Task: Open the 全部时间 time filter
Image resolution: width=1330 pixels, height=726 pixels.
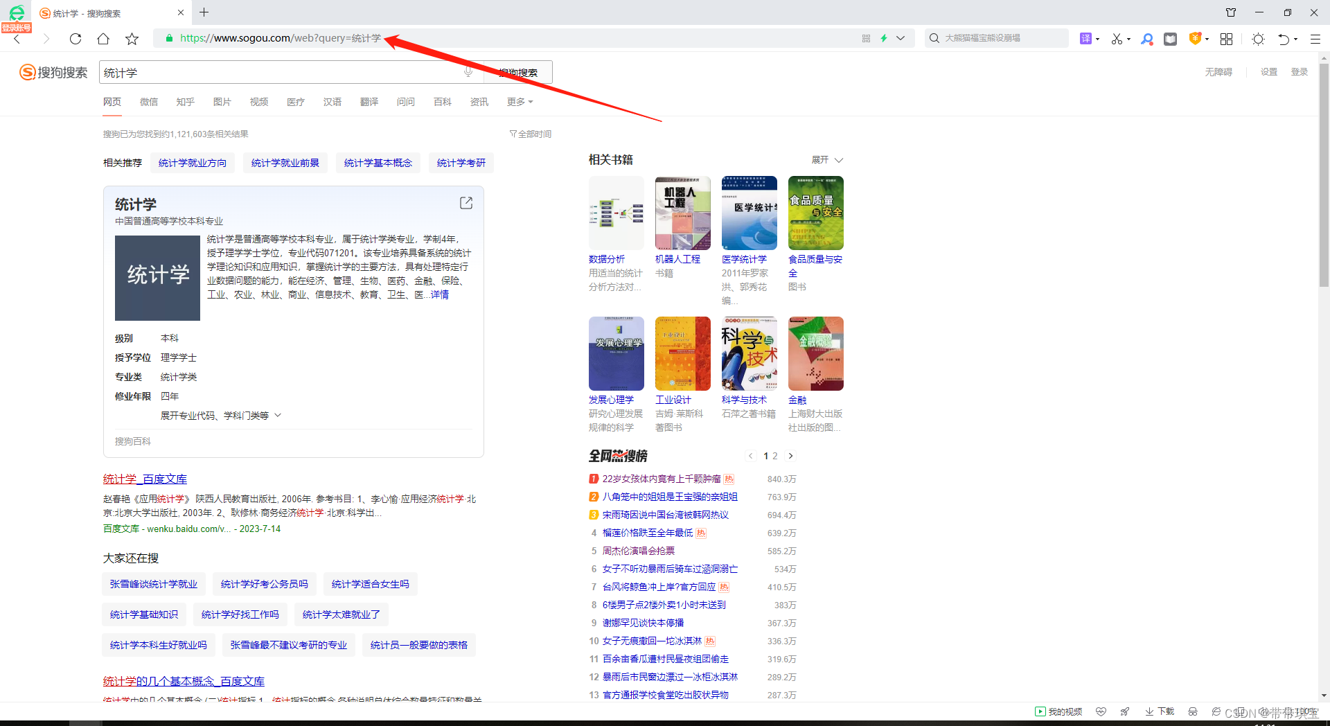Action: (531, 133)
